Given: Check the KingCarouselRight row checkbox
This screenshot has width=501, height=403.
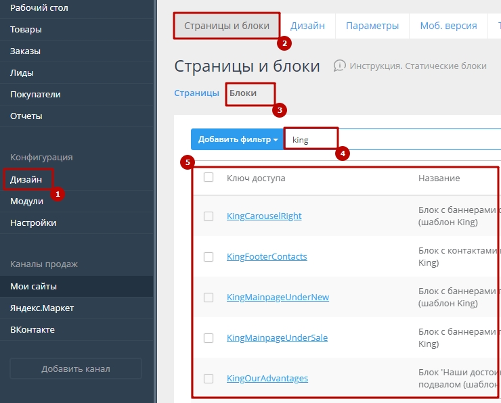Looking at the screenshot, I should point(209,216).
